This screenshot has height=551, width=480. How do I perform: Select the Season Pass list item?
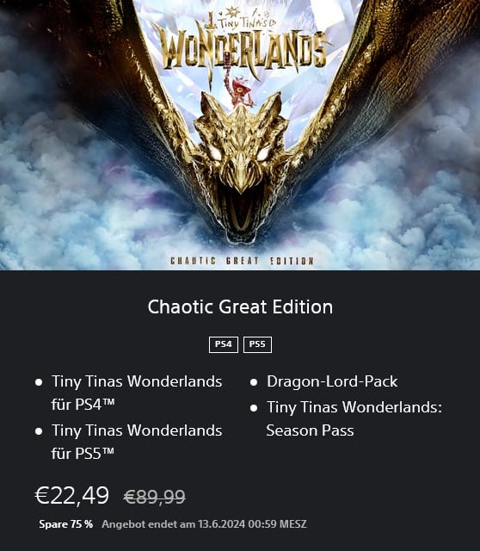354,419
